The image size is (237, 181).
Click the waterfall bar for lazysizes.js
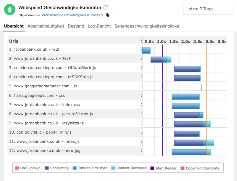[192, 124]
